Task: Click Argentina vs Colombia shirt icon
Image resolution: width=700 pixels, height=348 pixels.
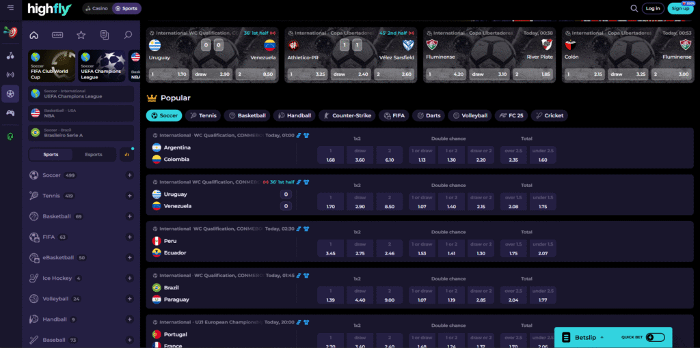Action: pos(306,136)
